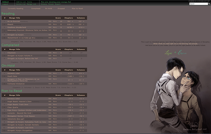Edit the Ao no Exorcist entry
The width and height of the screenshot is (211, 134).
click(50, 21)
